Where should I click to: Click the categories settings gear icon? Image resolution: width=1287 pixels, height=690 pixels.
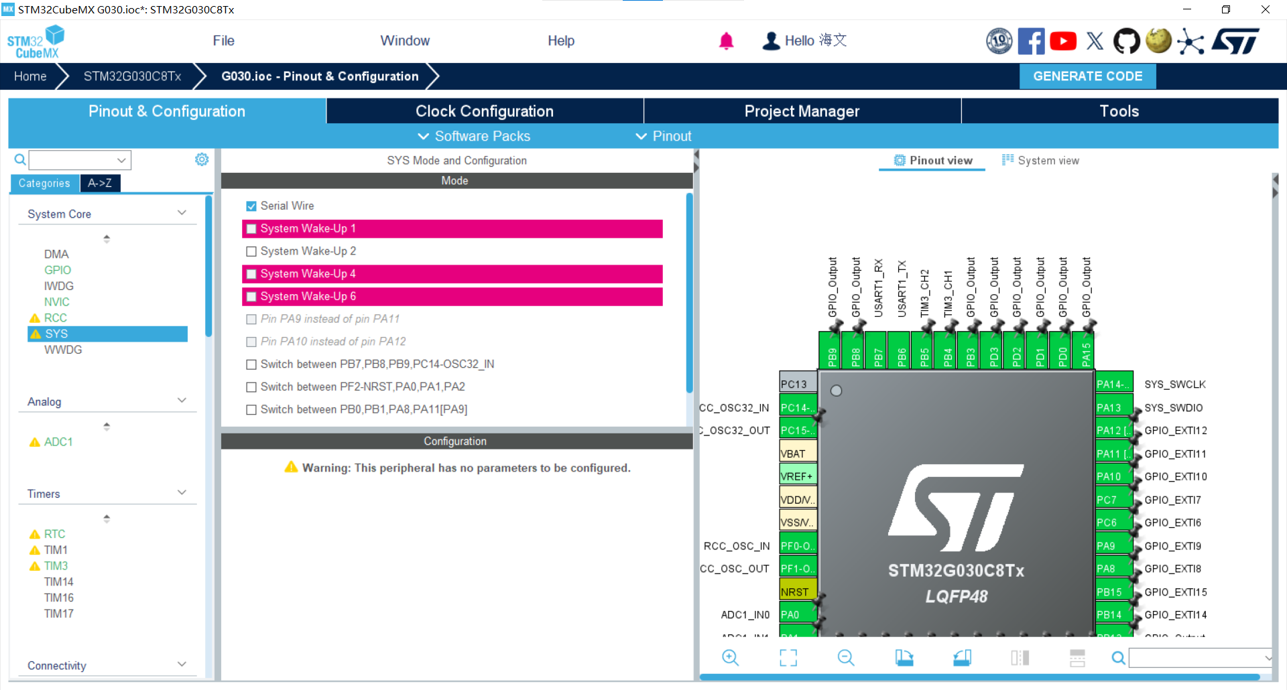point(202,159)
